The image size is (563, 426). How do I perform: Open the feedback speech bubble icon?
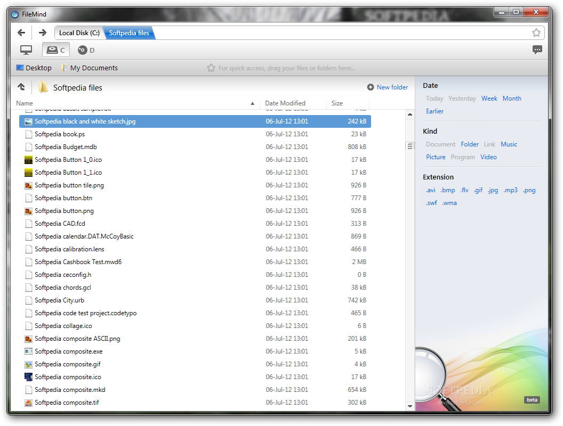click(537, 50)
